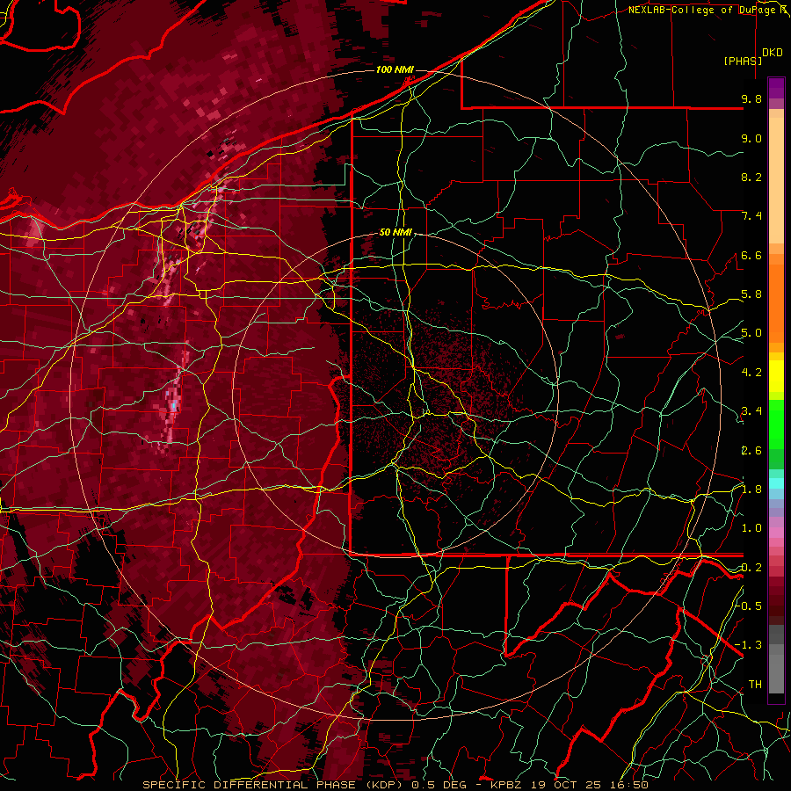Click the 9.8 scale value

pyautogui.click(x=751, y=98)
